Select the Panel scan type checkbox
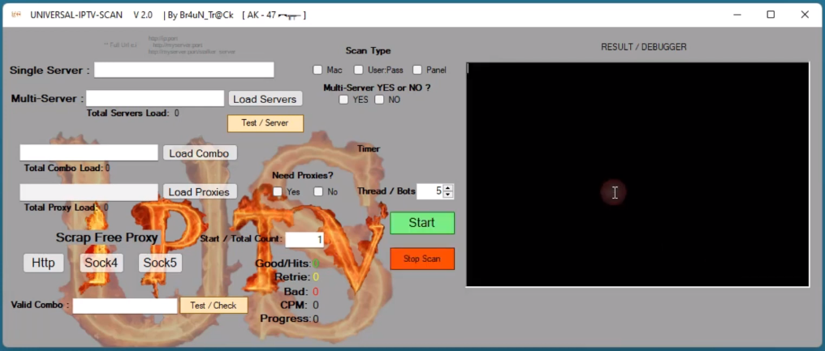Image resolution: width=825 pixels, height=351 pixels. coord(417,71)
